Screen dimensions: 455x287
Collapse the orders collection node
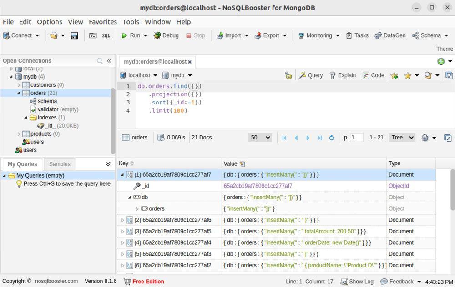click(x=18, y=93)
